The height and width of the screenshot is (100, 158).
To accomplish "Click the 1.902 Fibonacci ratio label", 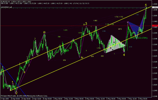I will (95, 21).
